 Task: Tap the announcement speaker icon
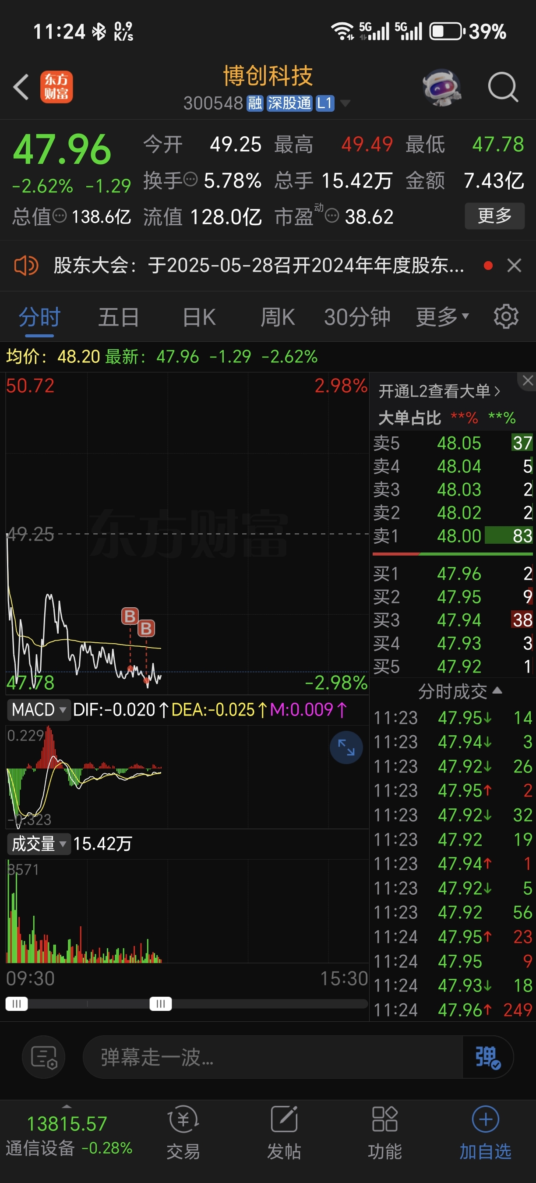[26, 266]
